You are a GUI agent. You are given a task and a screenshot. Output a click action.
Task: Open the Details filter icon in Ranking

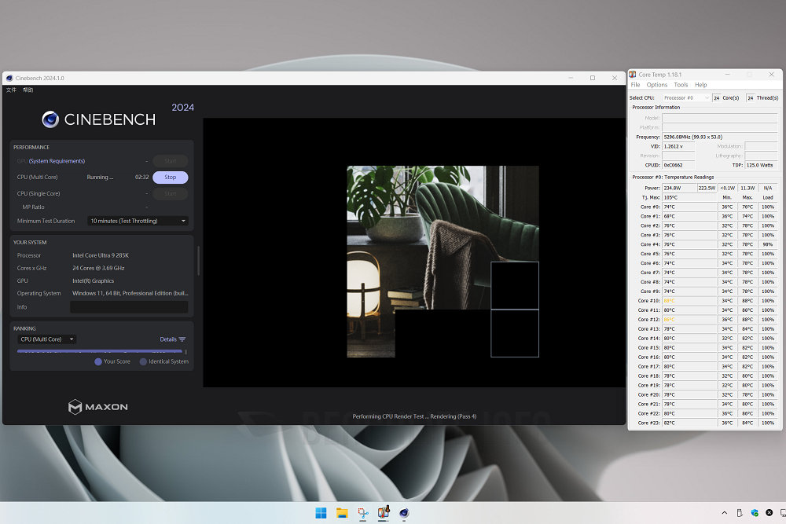(x=182, y=339)
